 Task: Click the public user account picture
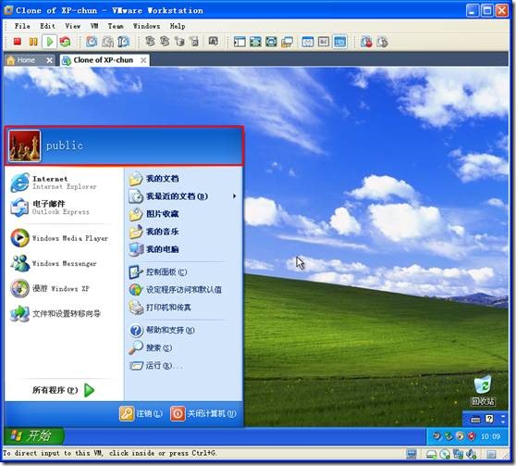25,145
